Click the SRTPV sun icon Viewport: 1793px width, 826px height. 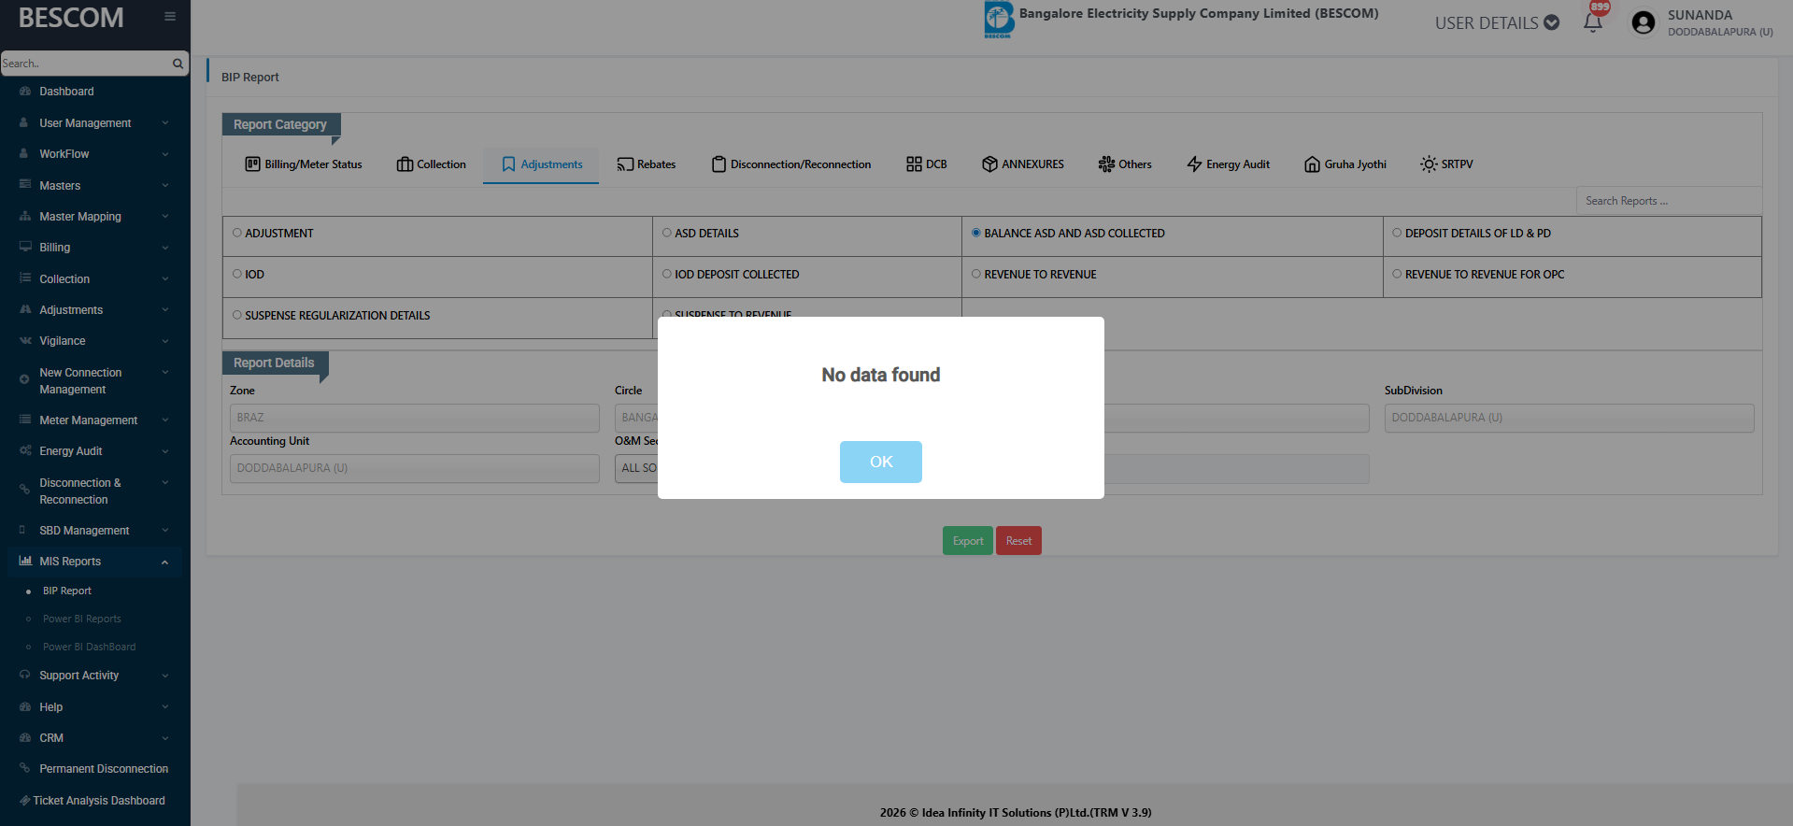coord(1429,164)
